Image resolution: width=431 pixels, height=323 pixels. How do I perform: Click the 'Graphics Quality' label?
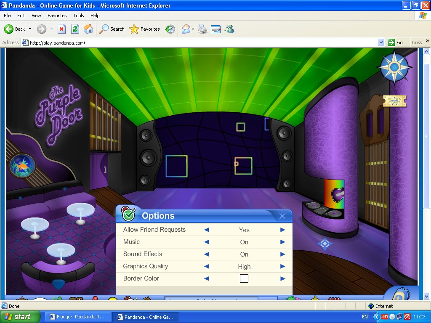(x=145, y=266)
